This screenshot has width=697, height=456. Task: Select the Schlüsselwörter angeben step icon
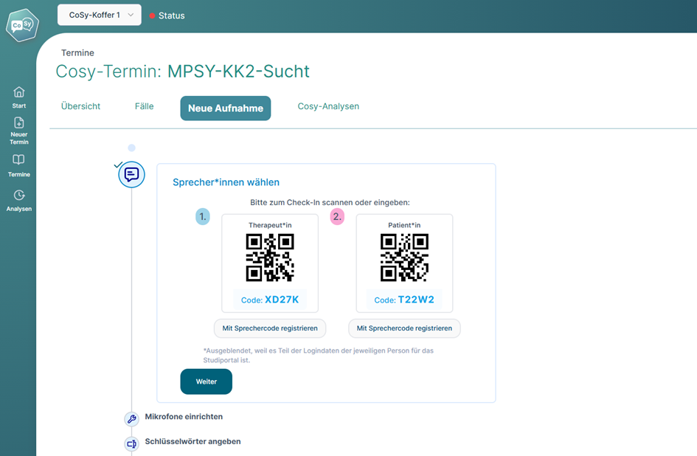131,443
